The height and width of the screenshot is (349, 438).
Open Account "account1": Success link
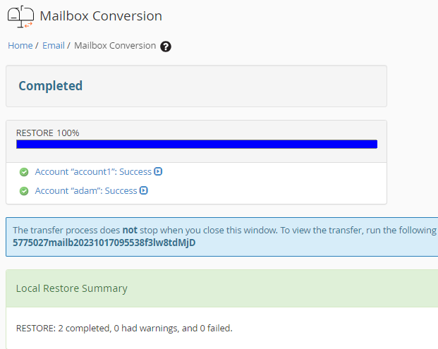(x=93, y=172)
